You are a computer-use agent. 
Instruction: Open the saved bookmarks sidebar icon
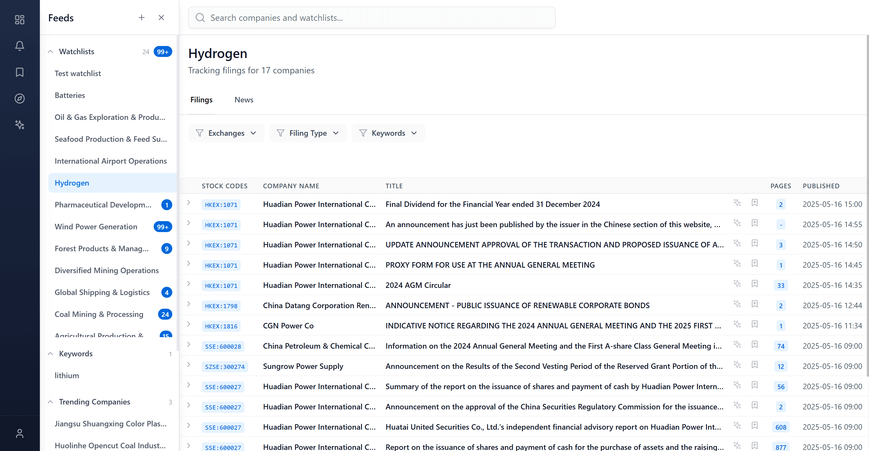point(20,72)
